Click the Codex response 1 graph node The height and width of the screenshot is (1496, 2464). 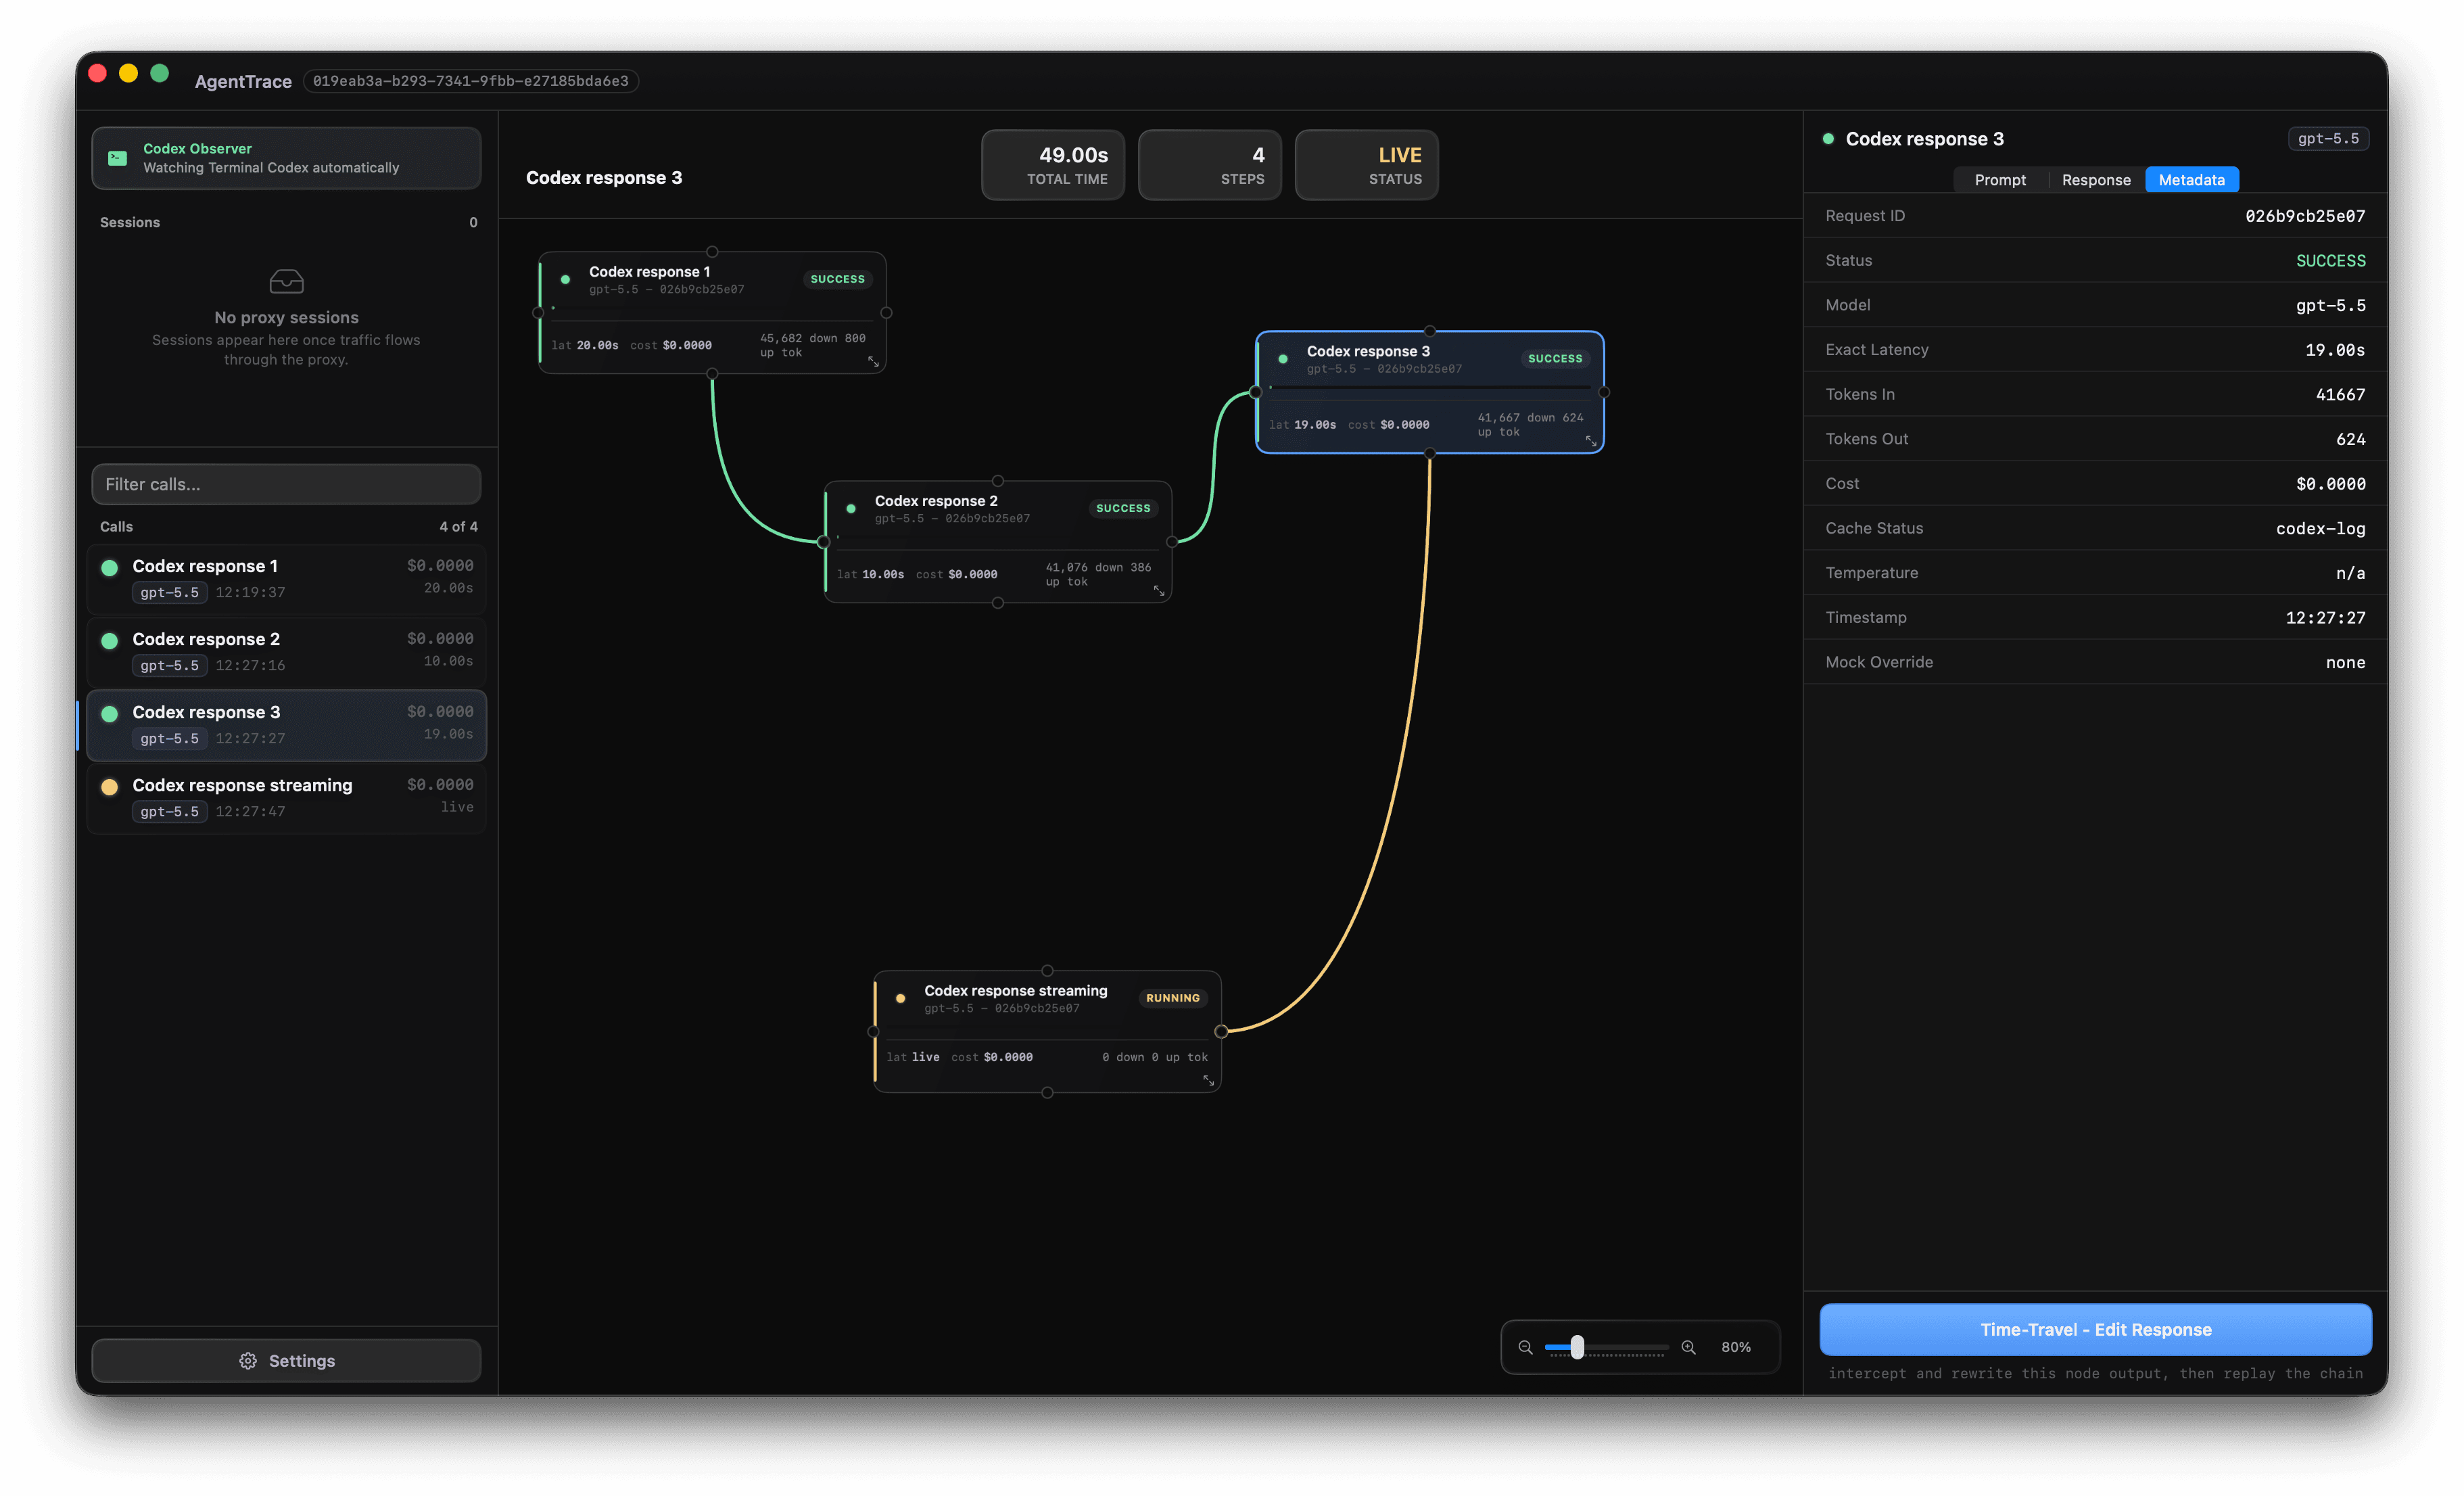pyautogui.click(x=712, y=312)
